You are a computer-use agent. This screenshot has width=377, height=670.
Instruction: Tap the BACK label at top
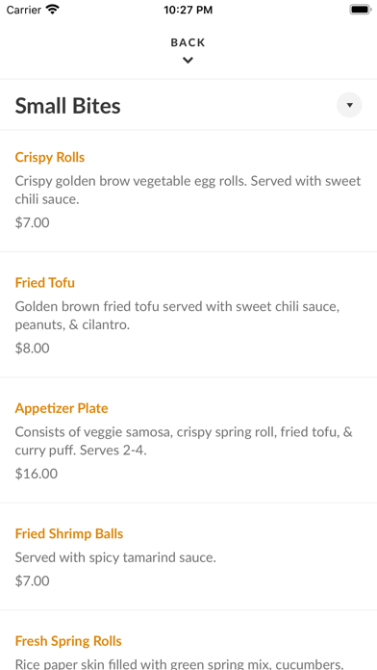point(188,42)
